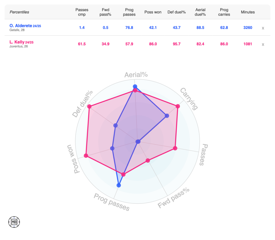Click the Carrying axis label on radar

pyautogui.click(x=189, y=99)
